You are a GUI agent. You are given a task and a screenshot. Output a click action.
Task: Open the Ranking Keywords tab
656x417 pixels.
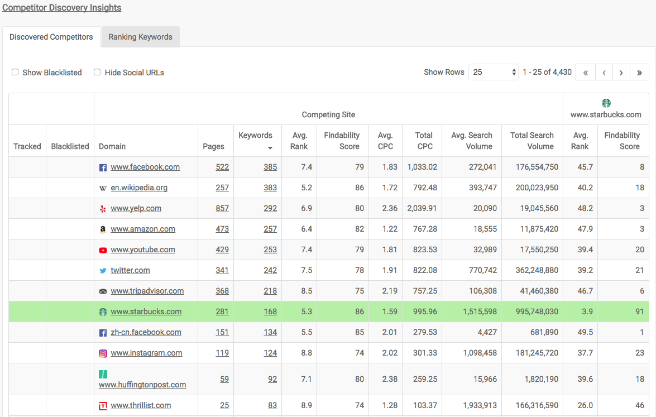coord(140,37)
